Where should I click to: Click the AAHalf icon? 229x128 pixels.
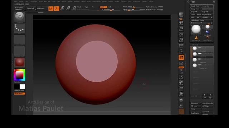(181, 40)
